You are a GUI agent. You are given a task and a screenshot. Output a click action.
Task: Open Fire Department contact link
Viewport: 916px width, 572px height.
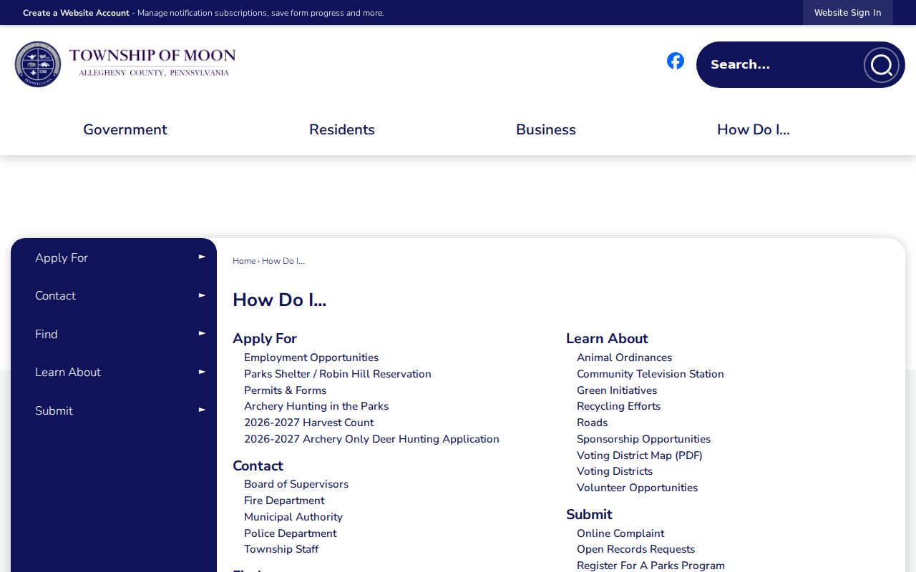pyautogui.click(x=284, y=500)
